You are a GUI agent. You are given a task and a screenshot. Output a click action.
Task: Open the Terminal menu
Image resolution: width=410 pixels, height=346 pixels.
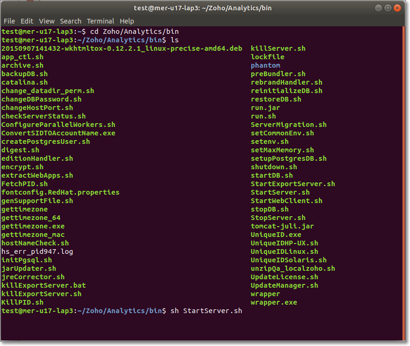(x=101, y=21)
